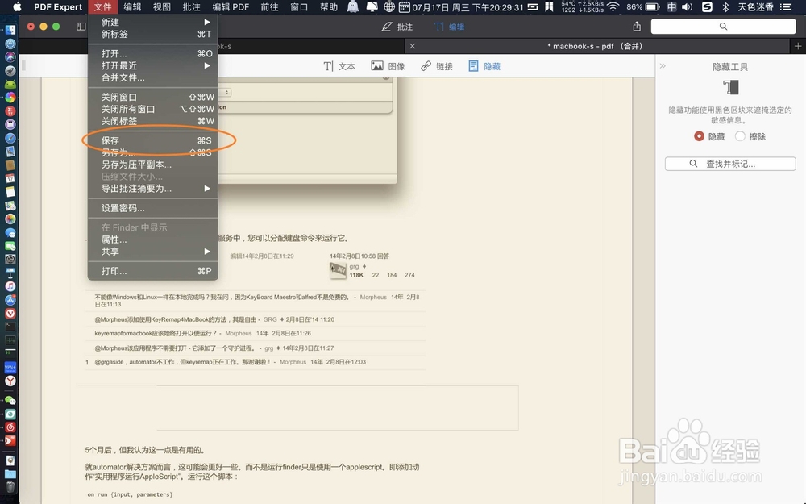The width and height of the screenshot is (806, 504).
Task: Open 属性... in File menu
Action: [152, 240]
